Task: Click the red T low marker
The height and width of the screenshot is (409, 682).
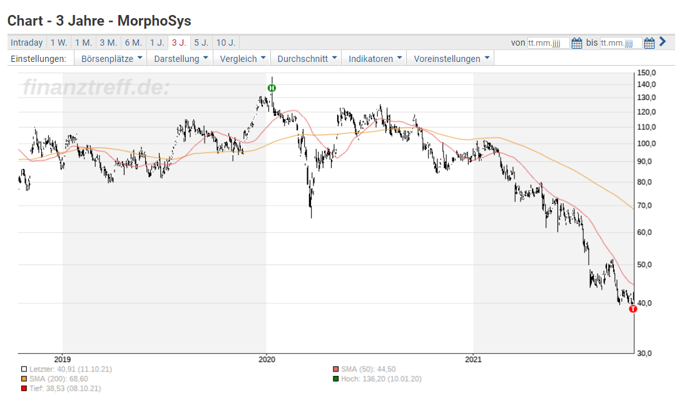Action: pos(633,309)
